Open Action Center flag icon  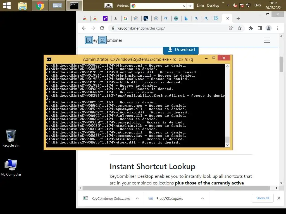[x=241, y=6]
